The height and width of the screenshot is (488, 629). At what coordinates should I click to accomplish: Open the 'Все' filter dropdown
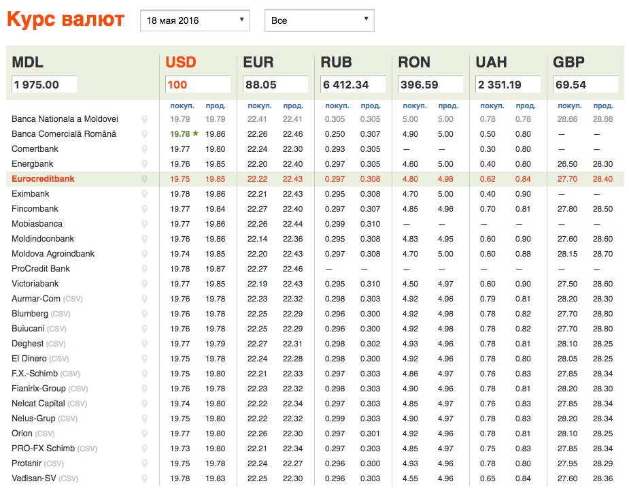pos(320,20)
